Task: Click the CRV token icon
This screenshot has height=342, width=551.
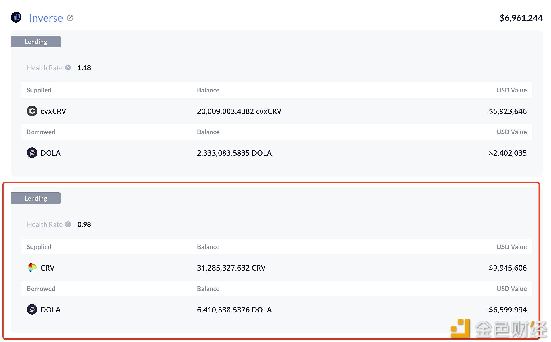Action: pyautogui.click(x=32, y=268)
